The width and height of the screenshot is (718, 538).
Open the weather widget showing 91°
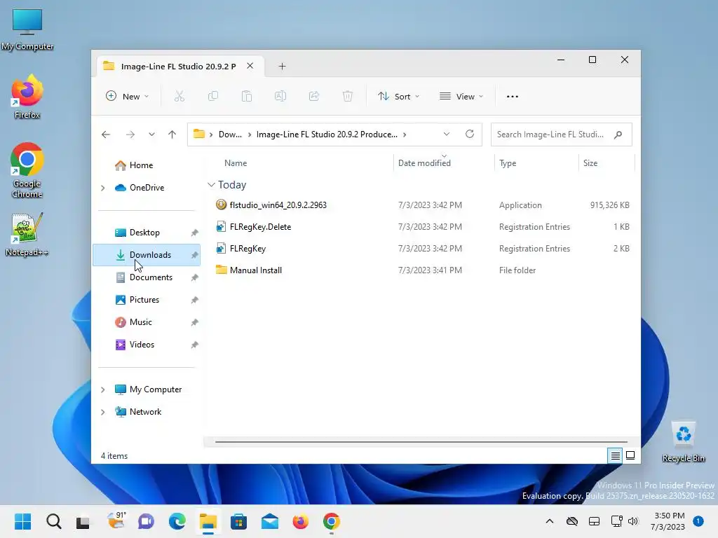coord(116,520)
